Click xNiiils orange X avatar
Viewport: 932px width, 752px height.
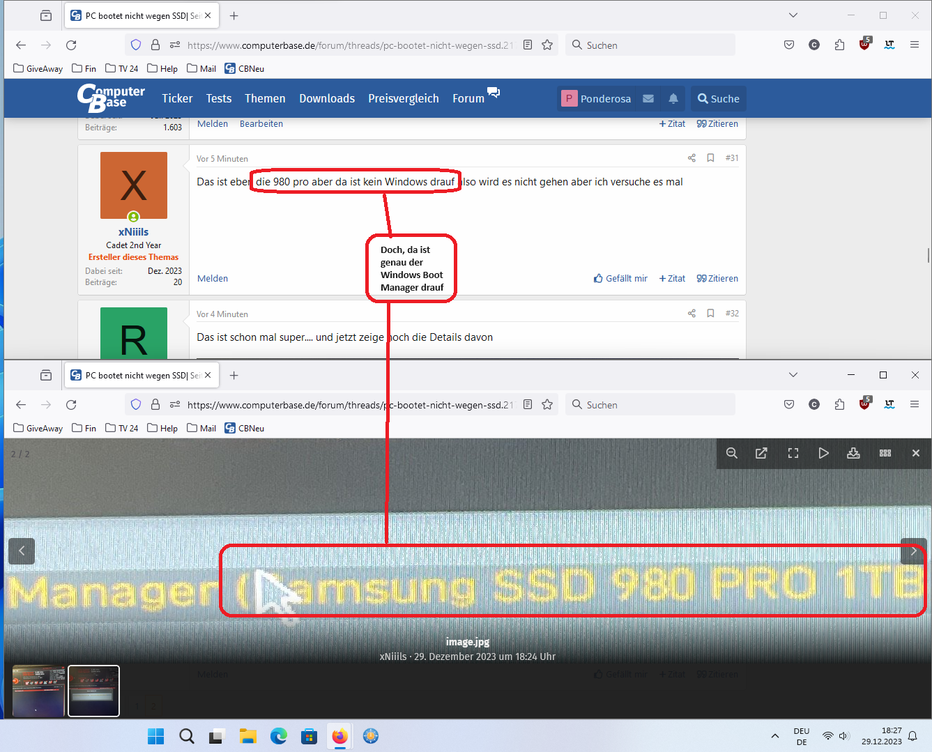tap(134, 185)
